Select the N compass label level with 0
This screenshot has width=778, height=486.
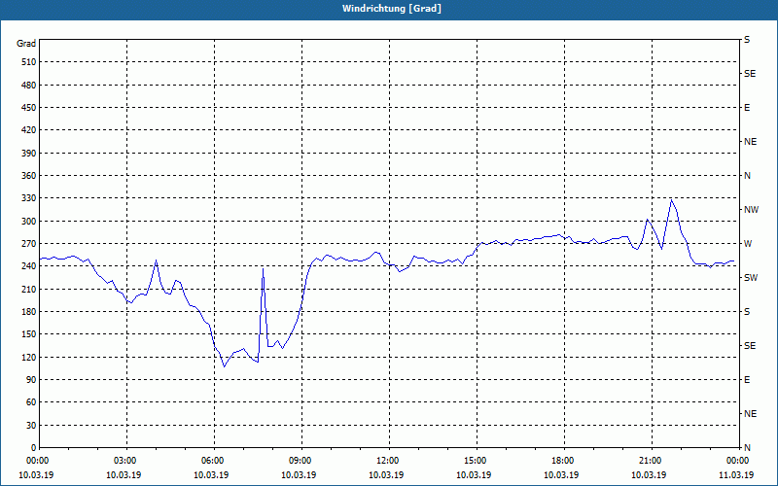pos(747,447)
